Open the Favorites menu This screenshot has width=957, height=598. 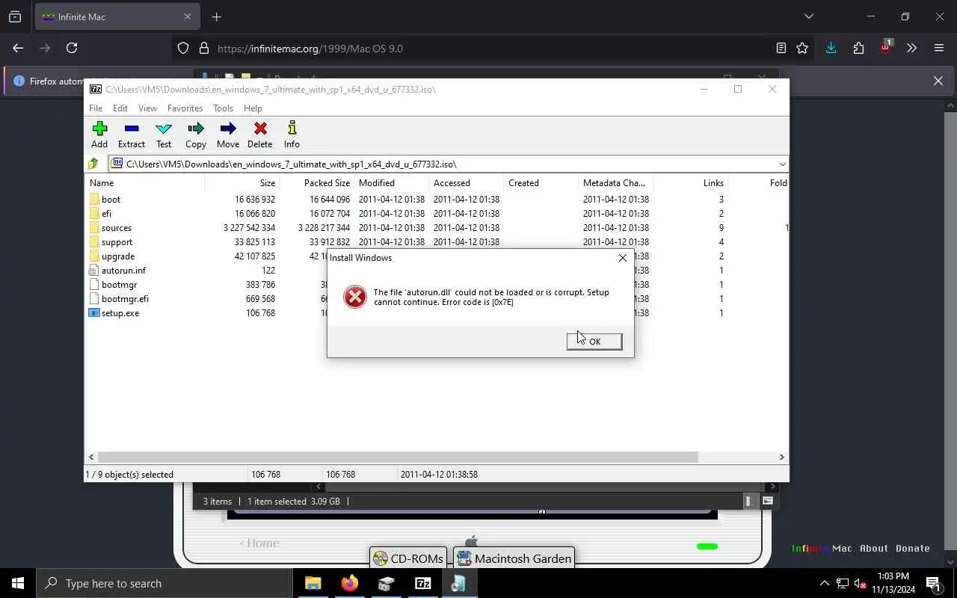click(185, 108)
